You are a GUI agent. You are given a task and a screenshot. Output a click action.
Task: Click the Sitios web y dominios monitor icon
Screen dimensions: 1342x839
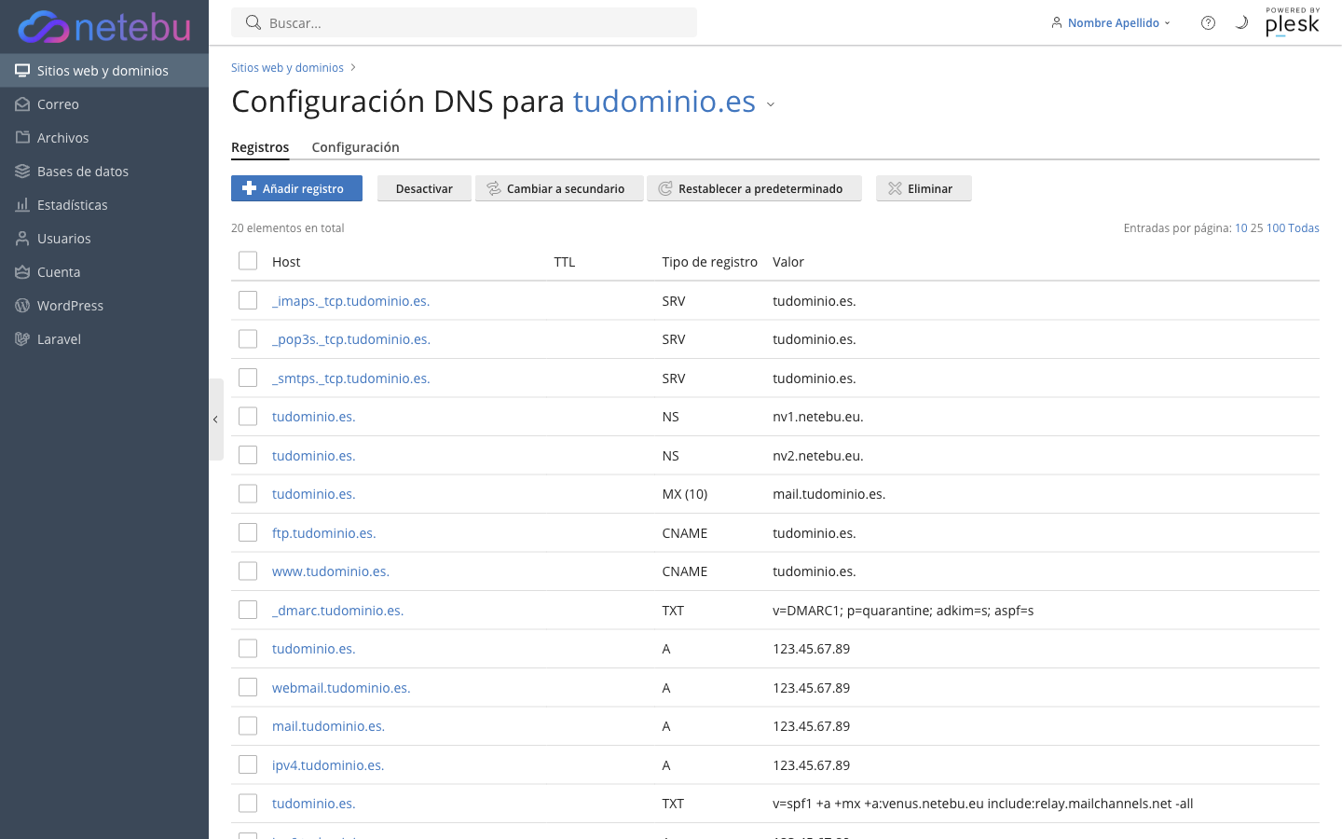22,71
